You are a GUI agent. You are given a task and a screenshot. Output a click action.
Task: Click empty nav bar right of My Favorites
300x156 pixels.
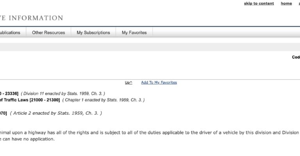click(226, 32)
